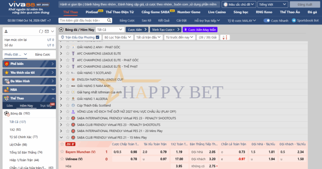
Task: Switch to the Trực tiếp sidebar tab
Action: [x=46, y=106]
